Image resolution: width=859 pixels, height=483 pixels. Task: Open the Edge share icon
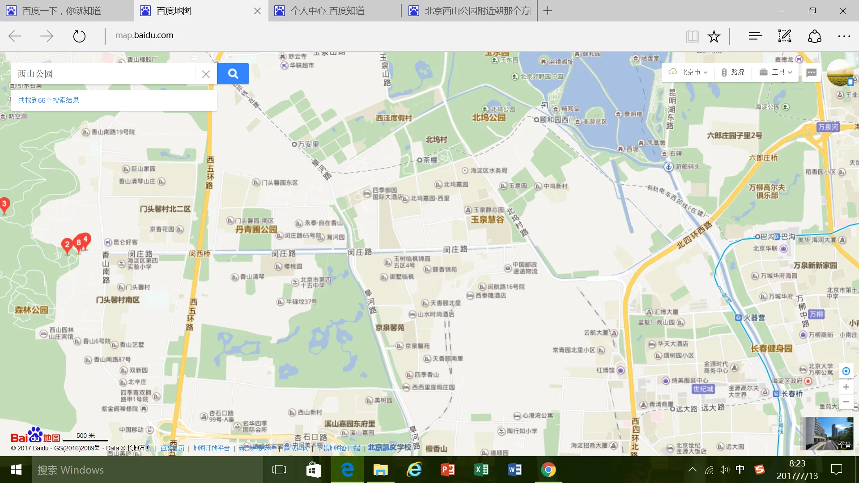[814, 36]
